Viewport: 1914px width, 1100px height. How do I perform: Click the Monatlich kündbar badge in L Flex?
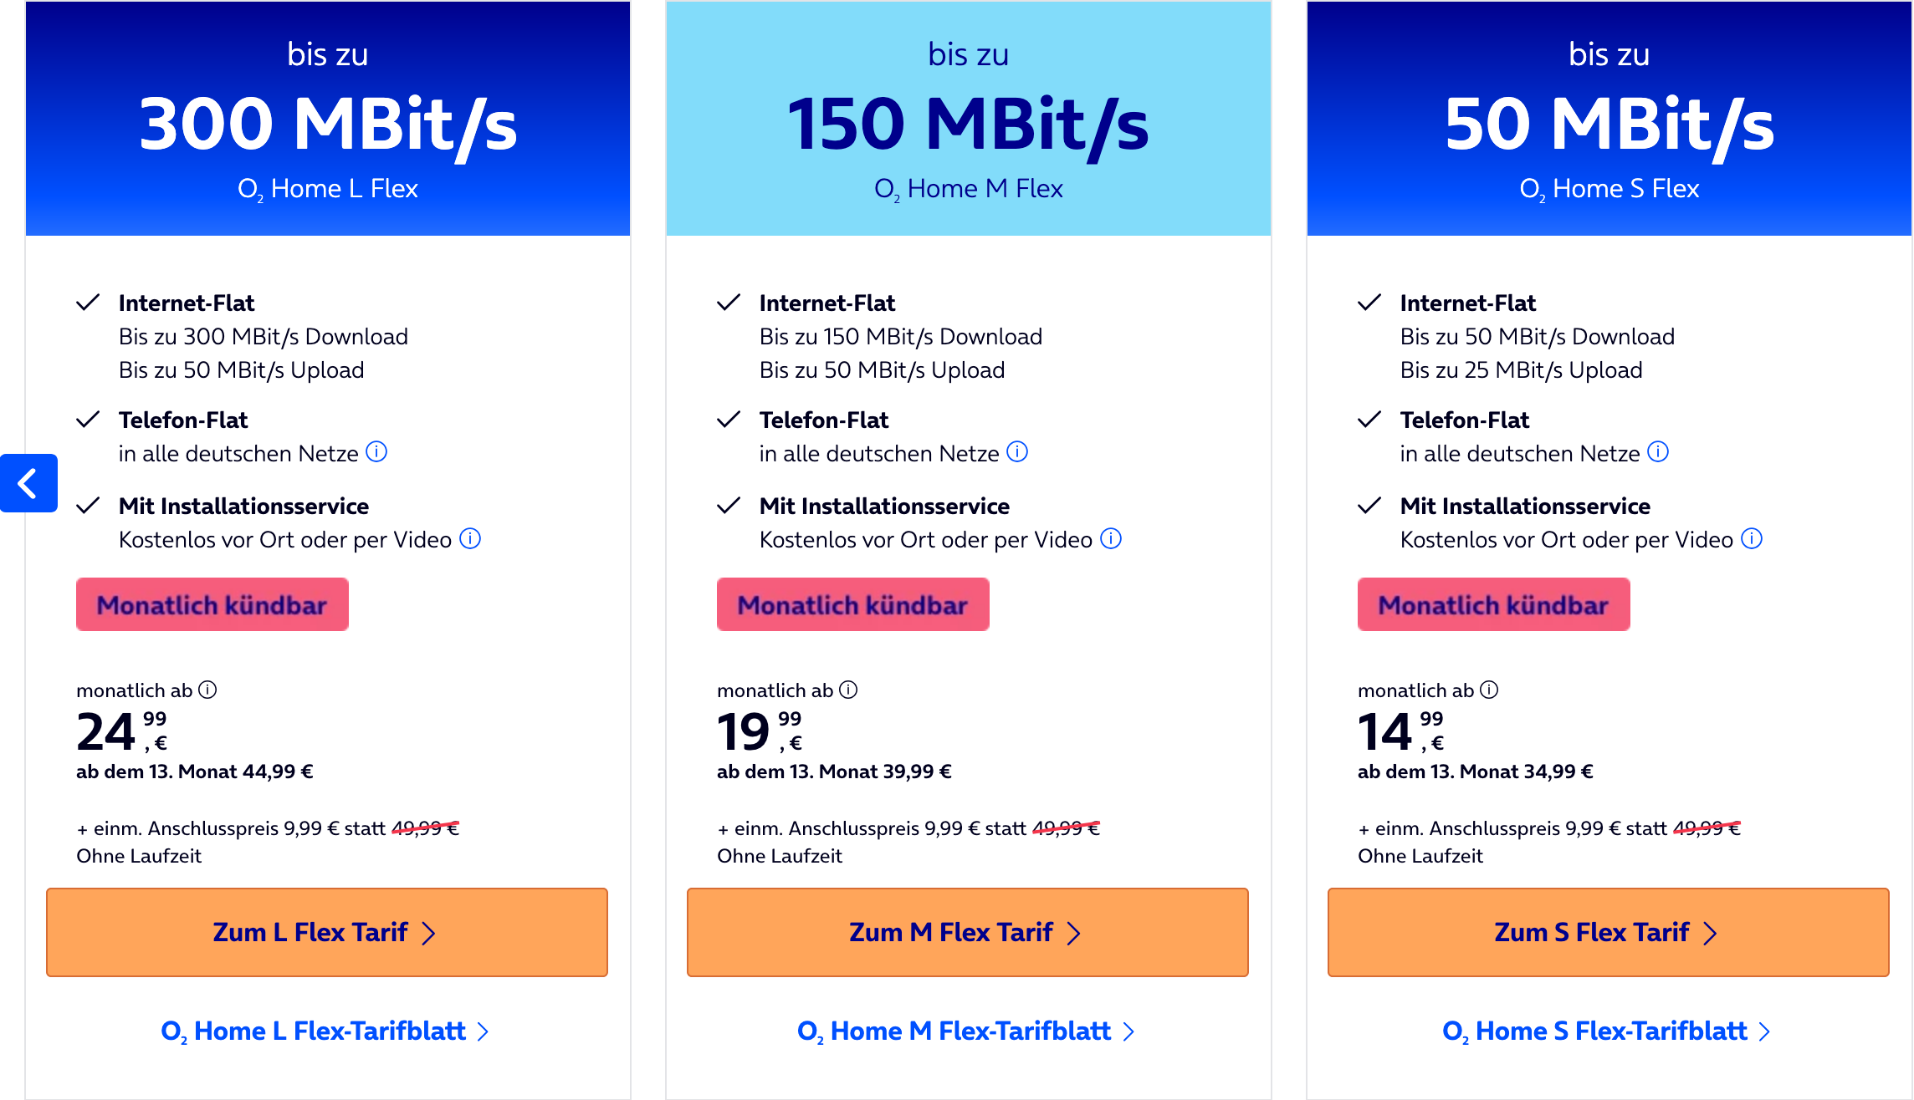(212, 604)
